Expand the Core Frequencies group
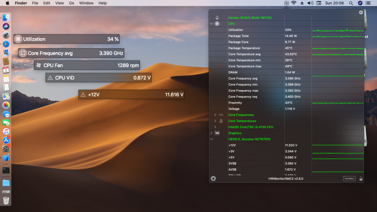The width and height of the screenshot is (377, 212). [x=215, y=115]
